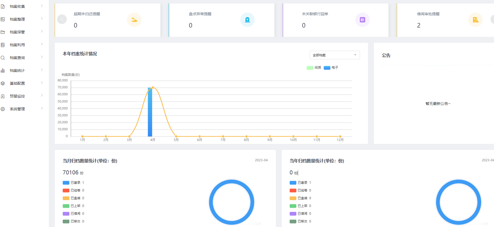Click the left carousel arrow button

(62, 19)
